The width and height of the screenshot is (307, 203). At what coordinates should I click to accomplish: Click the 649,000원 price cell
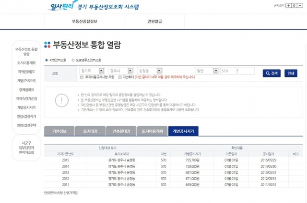pos(192,185)
